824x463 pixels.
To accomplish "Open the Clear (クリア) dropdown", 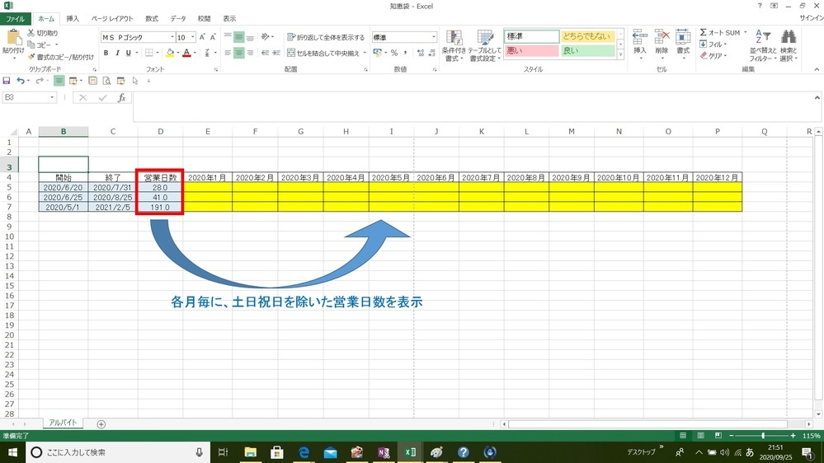I will click(x=713, y=56).
